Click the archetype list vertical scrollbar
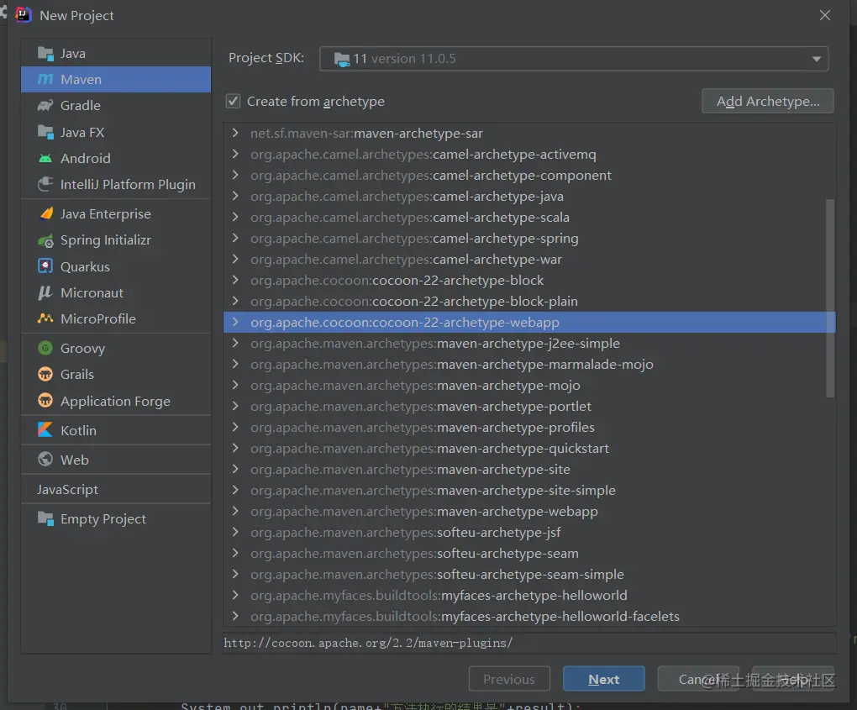The height and width of the screenshot is (710, 857). (829, 298)
